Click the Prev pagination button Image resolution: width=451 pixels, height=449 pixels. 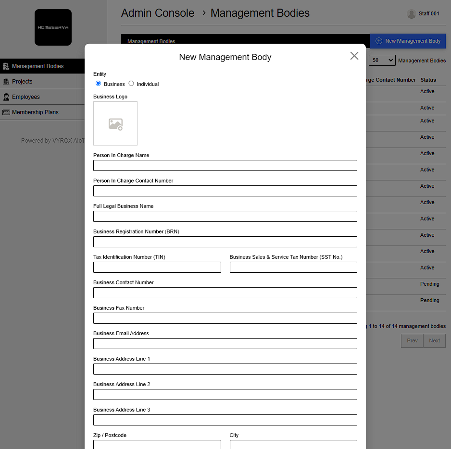[x=412, y=340]
